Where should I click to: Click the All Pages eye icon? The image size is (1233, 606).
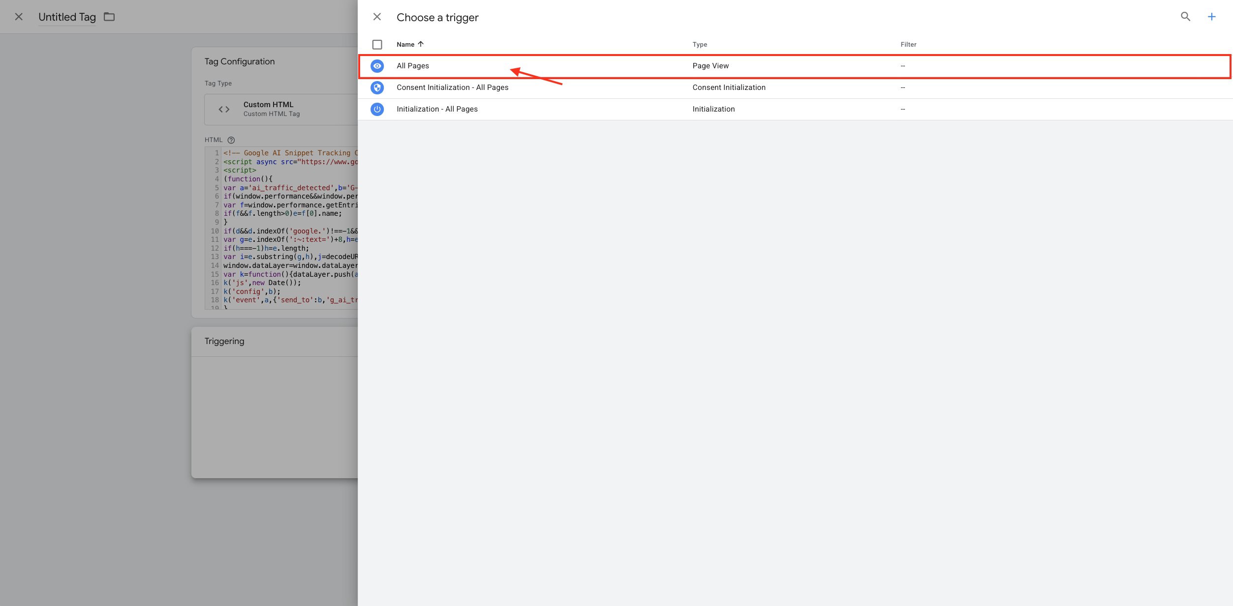tap(377, 66)
